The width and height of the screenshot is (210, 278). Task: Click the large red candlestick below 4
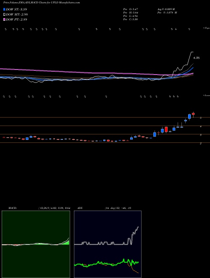[x=166, y=129]
